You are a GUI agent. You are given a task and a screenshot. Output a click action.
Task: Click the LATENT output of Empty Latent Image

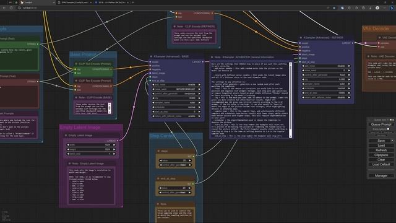(x=118, y=141)
